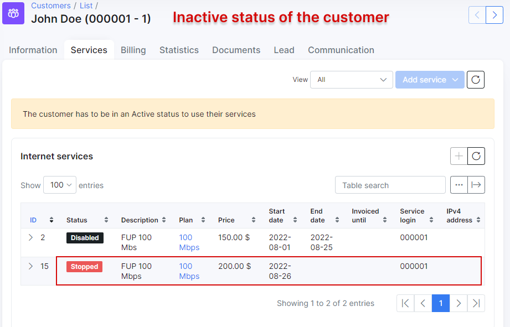The image size is (510, 327).
Task: Jump to first page of table
Action: [x=405, y=303]
